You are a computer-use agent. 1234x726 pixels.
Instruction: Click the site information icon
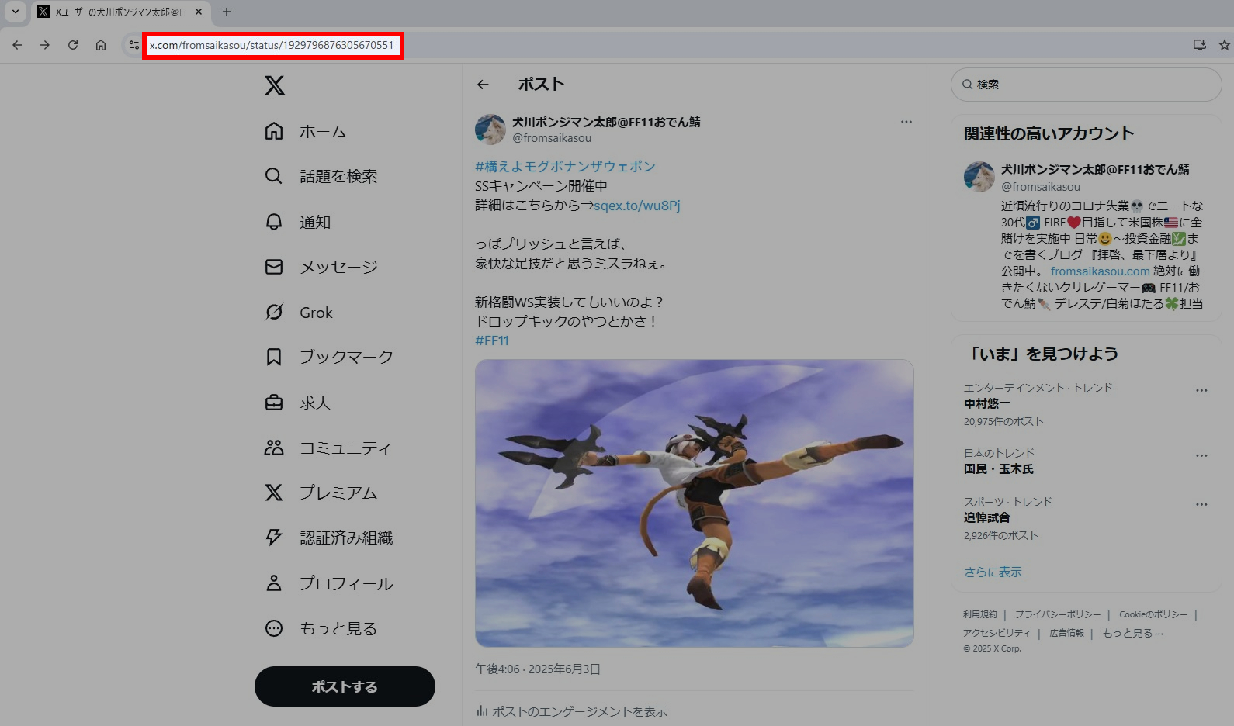point(133,45)
